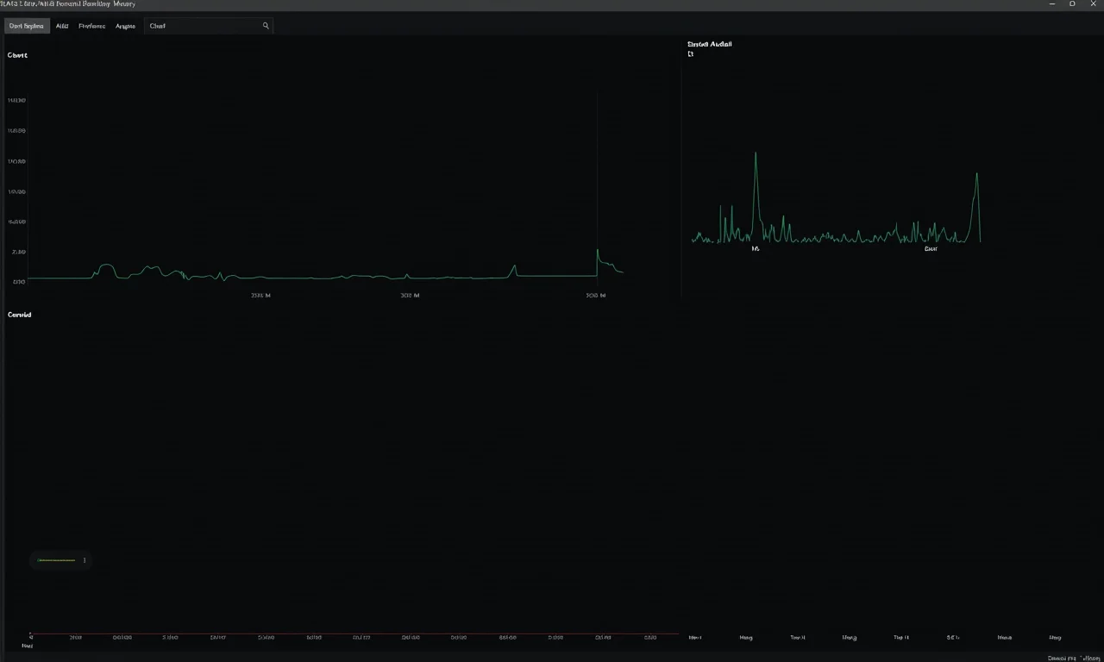Click the tallest peak in the right chart
1104x662 pixels.
click(756, 155)
